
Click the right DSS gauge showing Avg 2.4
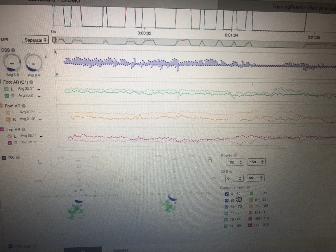pyautogui.click(x=33, y=63)
